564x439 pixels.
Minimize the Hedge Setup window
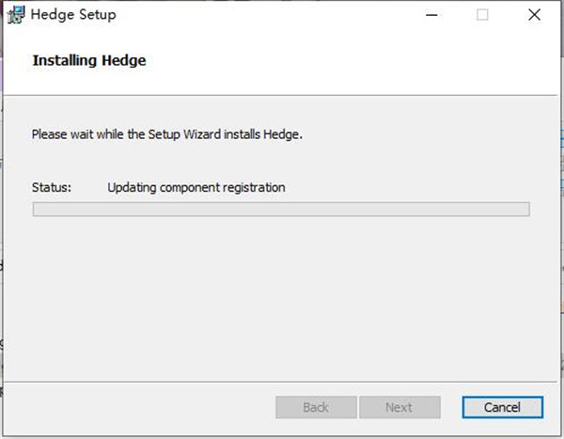pos(431,15)
